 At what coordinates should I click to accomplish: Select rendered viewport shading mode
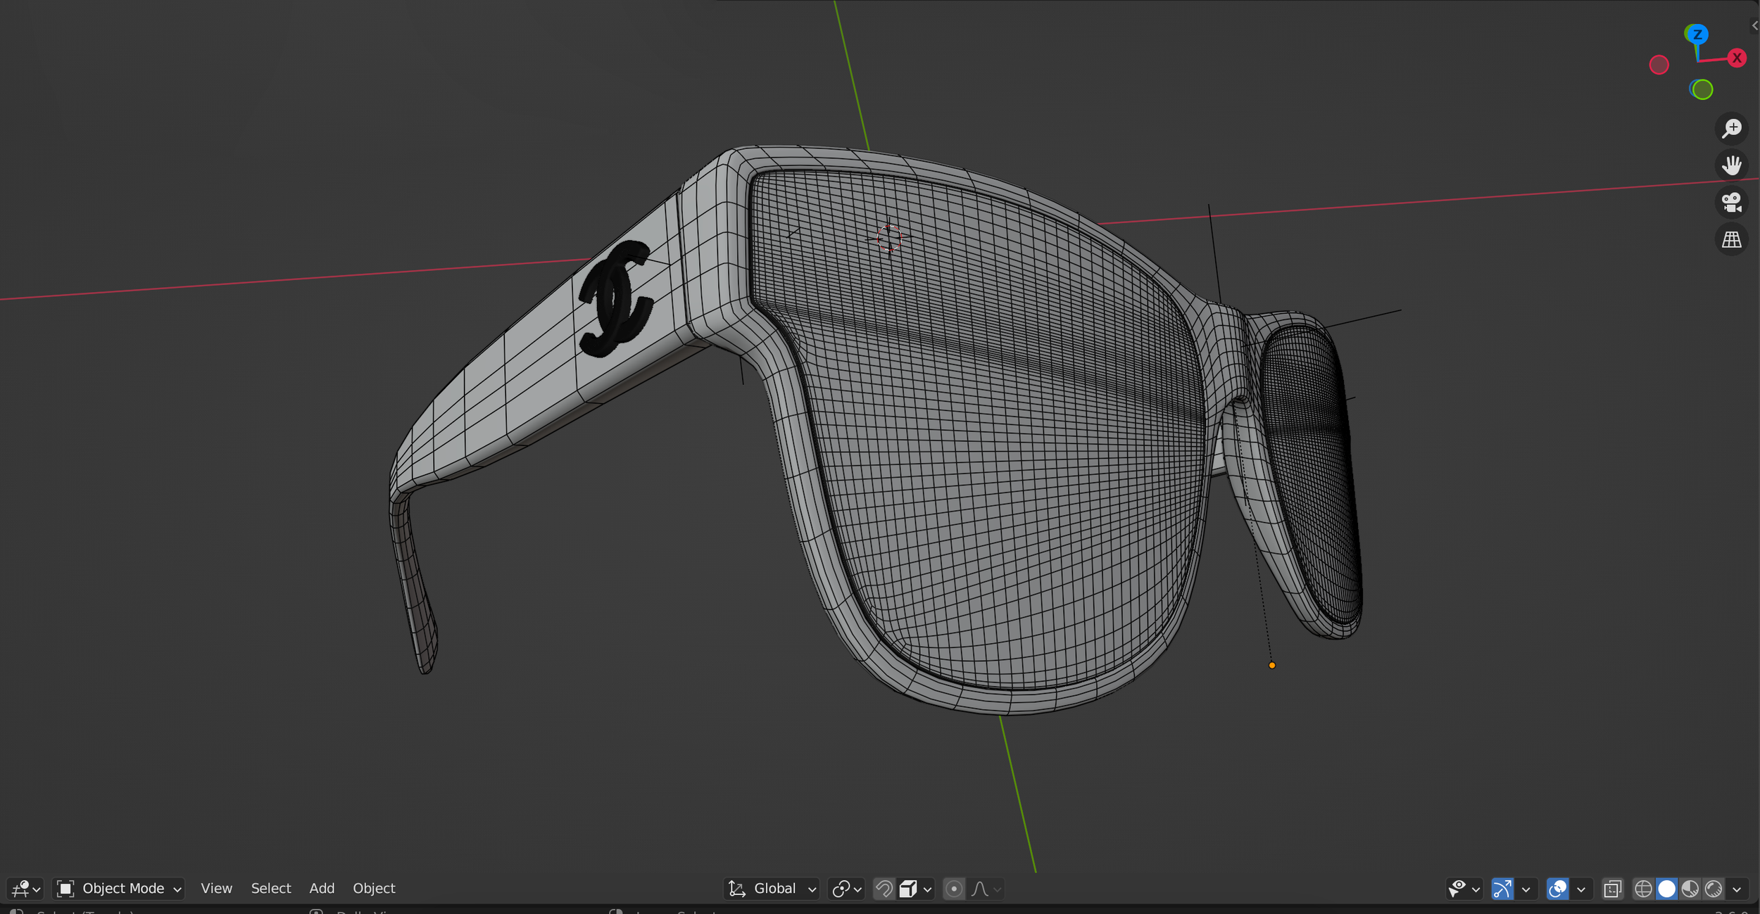pos(1713,889)
